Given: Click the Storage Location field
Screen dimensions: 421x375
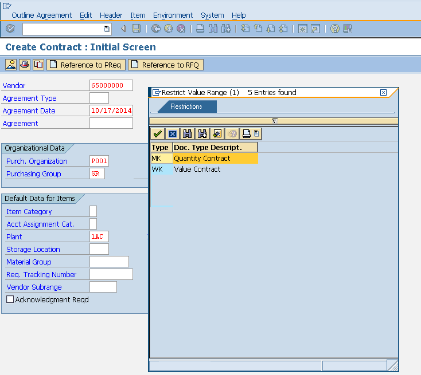Looking at the screenshot, I should coord(99,249).
